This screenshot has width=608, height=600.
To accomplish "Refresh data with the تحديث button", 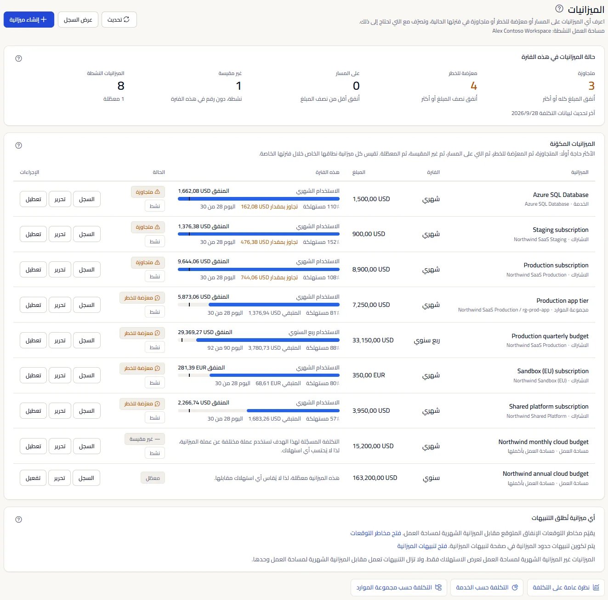I will click(119, 20).
